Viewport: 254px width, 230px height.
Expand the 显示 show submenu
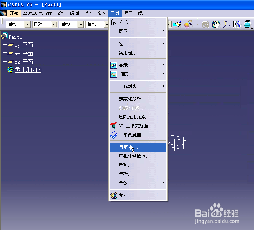[x=138, y=65]
